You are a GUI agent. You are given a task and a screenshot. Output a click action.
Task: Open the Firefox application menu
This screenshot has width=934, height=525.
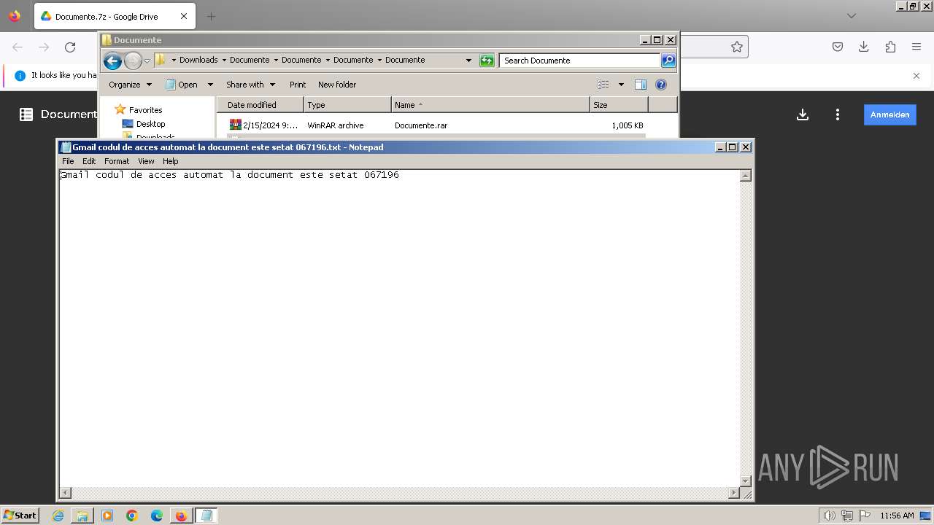coord(916,47)
